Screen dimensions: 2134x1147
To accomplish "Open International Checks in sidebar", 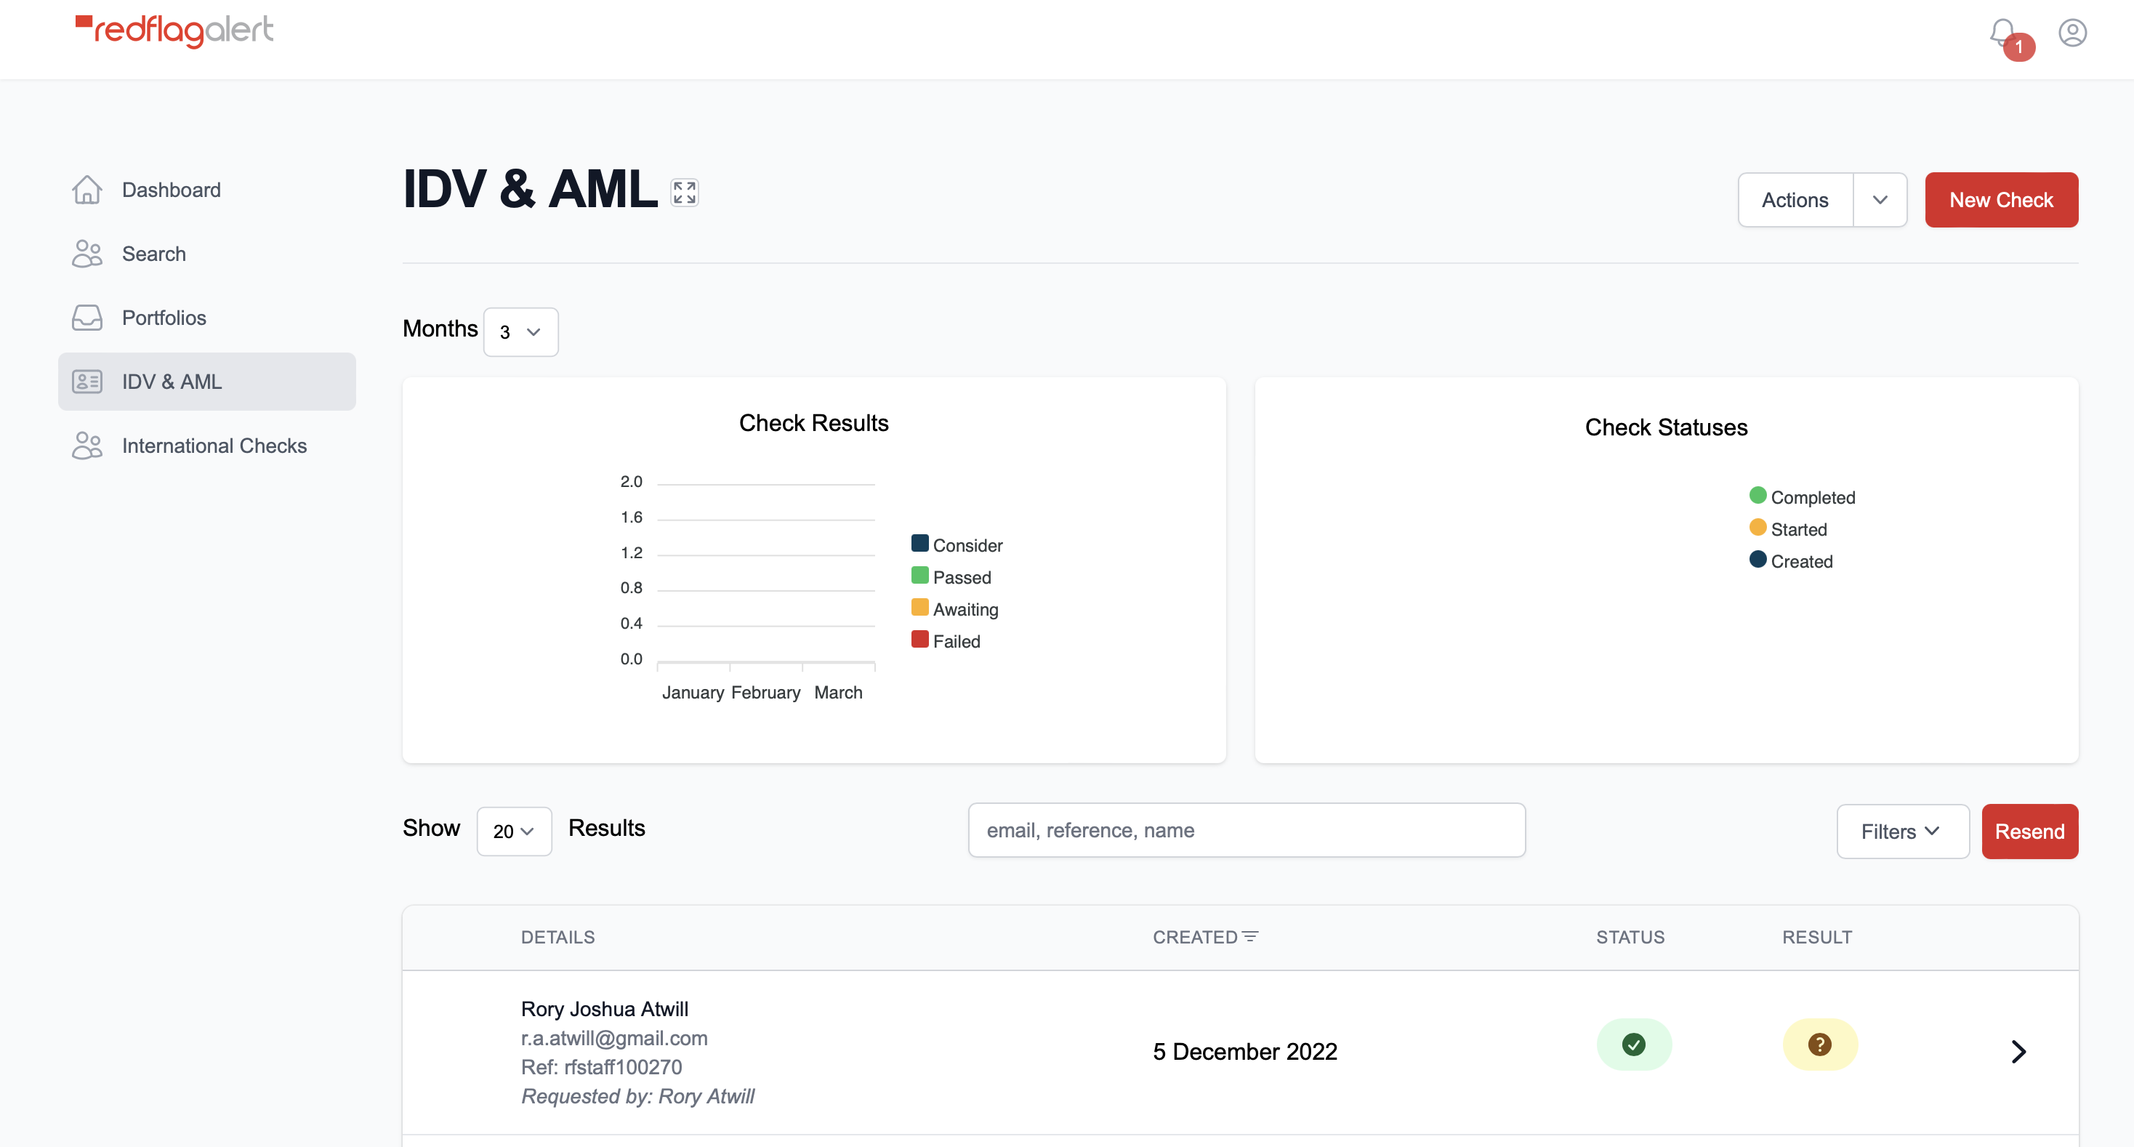I will [x=214, y=446].
